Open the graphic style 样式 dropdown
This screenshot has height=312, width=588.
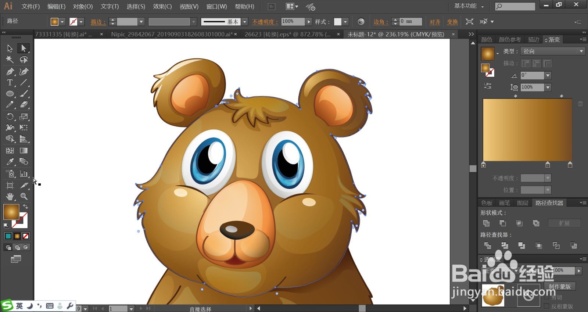[x=345, y=22]
